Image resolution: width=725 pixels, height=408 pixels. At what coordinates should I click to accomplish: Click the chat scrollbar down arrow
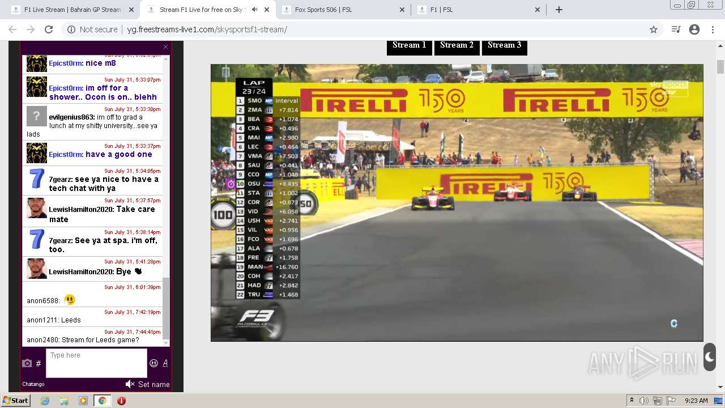click(x=166, y=343)
